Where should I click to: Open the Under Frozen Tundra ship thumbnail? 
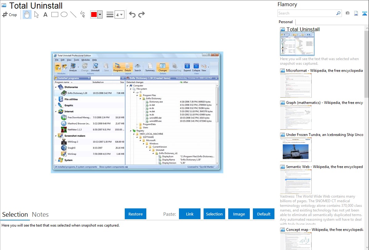point(296,150)
